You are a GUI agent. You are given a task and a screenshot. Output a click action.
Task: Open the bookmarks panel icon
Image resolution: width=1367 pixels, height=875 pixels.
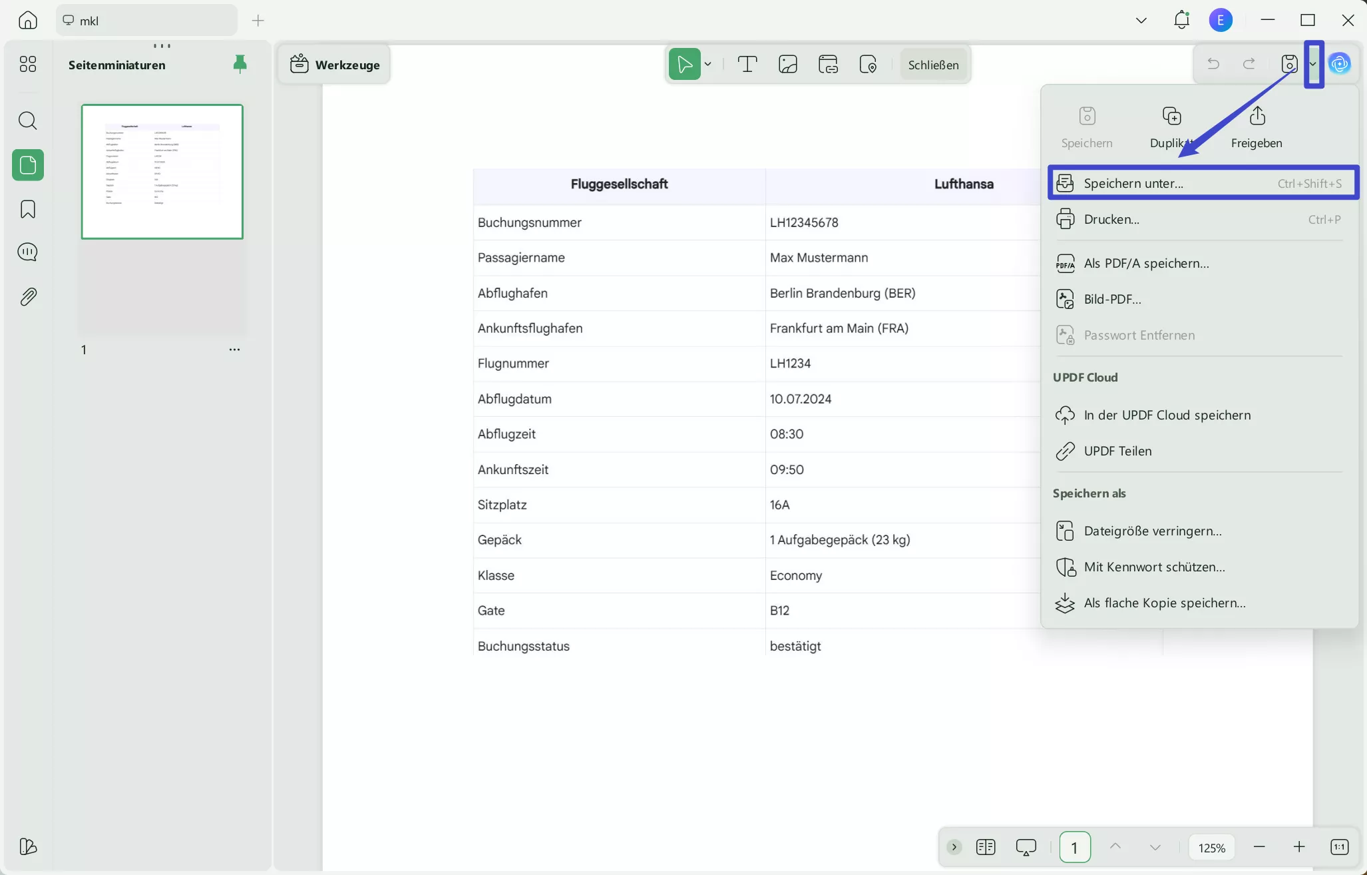(28, 209)
